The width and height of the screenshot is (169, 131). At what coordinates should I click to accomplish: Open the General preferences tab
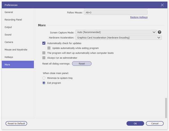(9, 12)
